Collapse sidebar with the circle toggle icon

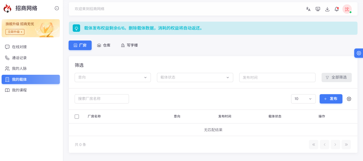click(57, 8)
